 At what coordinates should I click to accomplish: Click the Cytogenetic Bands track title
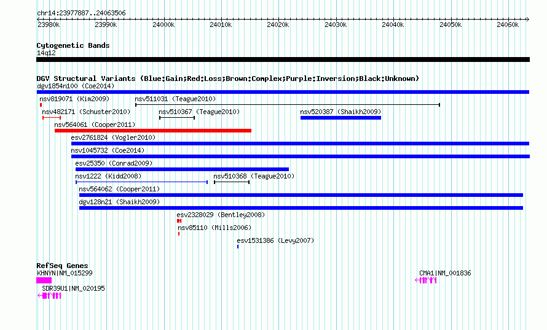[x=73, y=45]
